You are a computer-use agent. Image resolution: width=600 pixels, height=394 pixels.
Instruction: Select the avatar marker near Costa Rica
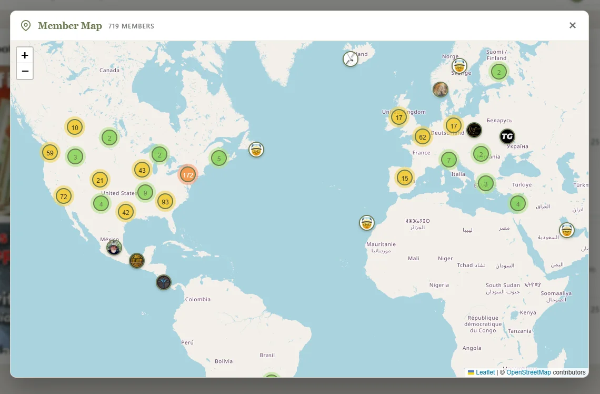coord(164,282)
